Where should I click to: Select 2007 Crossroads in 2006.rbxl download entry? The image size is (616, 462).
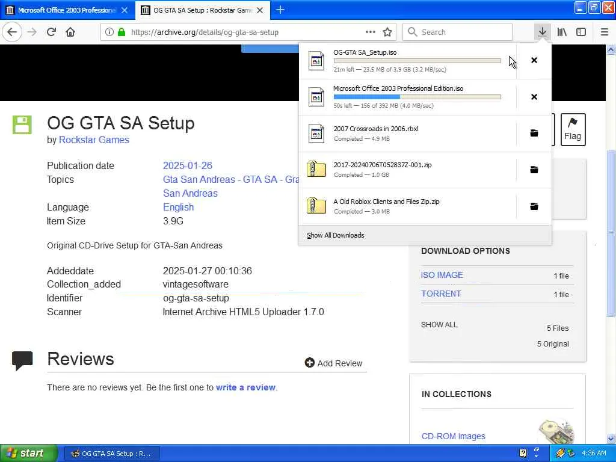point(408,134)
